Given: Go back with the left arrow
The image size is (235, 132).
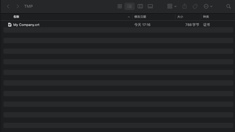Looking at the screenshot, I should coord(8,6).
